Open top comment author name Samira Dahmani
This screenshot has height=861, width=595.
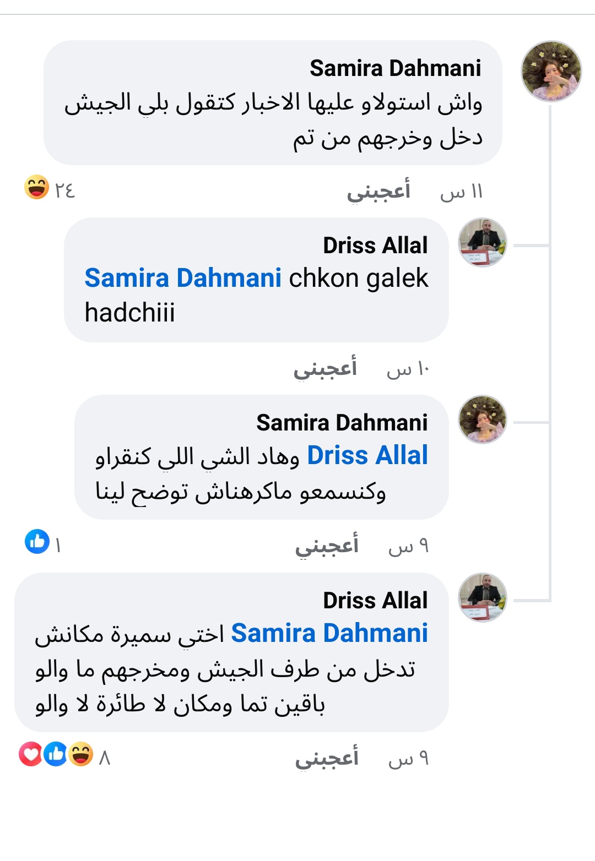(x=395, y=68)
